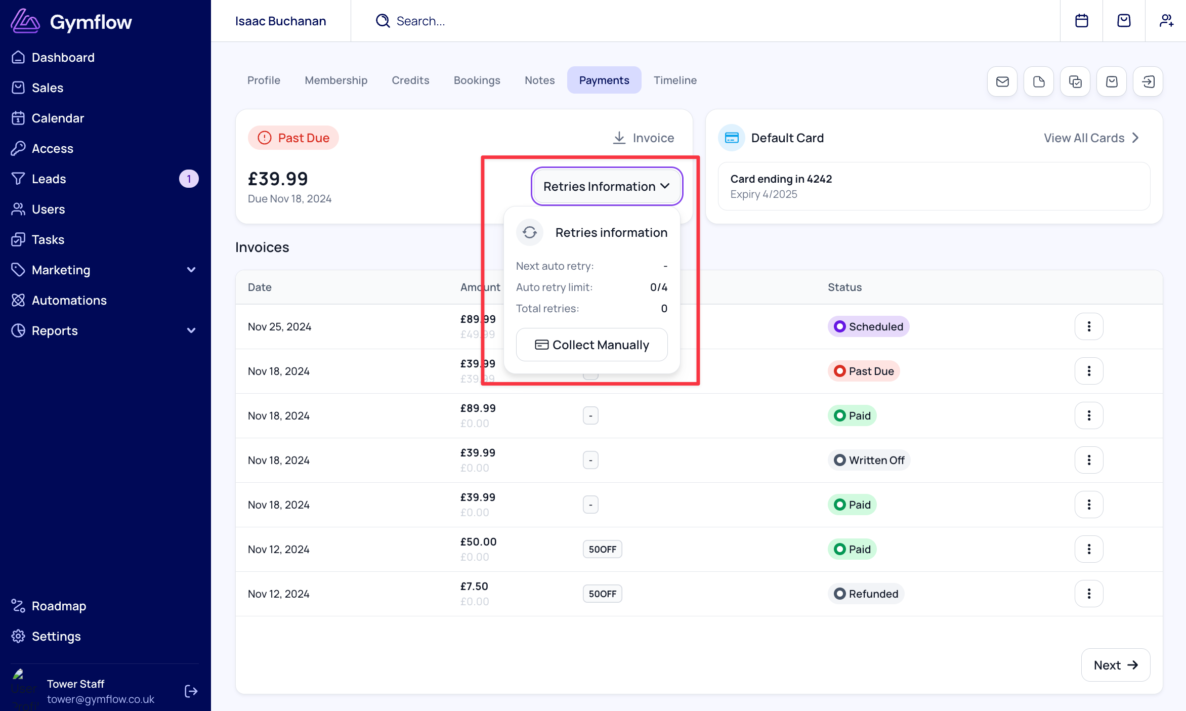Switch to the Membership tab
This screenshot has height=711, width=1186.
point(335,80)
